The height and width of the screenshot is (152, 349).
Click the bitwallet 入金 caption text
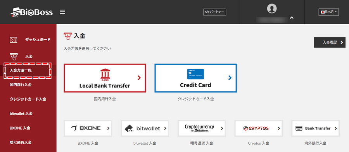(x=145, y=143)
